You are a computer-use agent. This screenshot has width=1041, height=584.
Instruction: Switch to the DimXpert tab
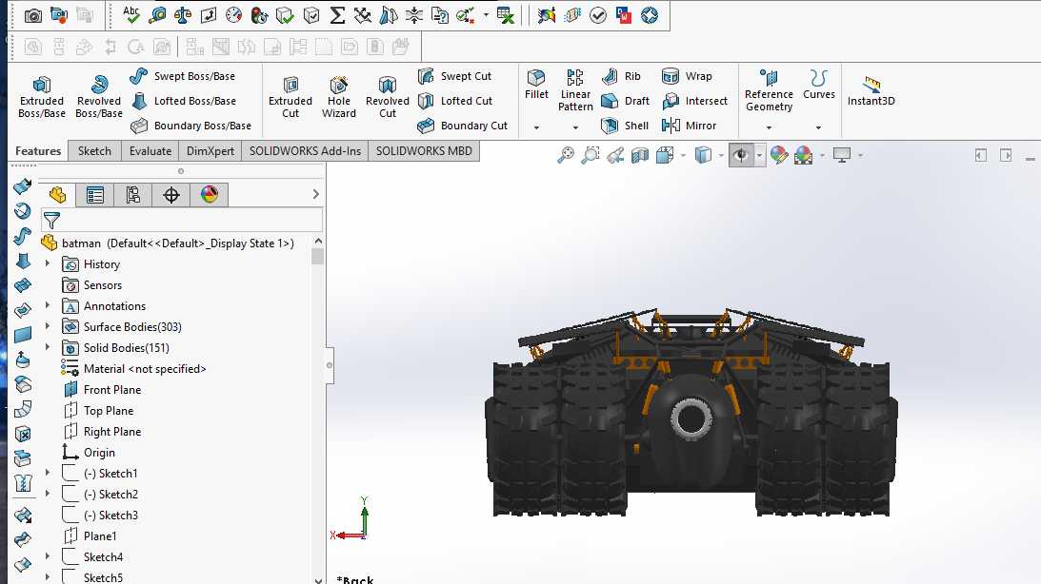[210, 151]
